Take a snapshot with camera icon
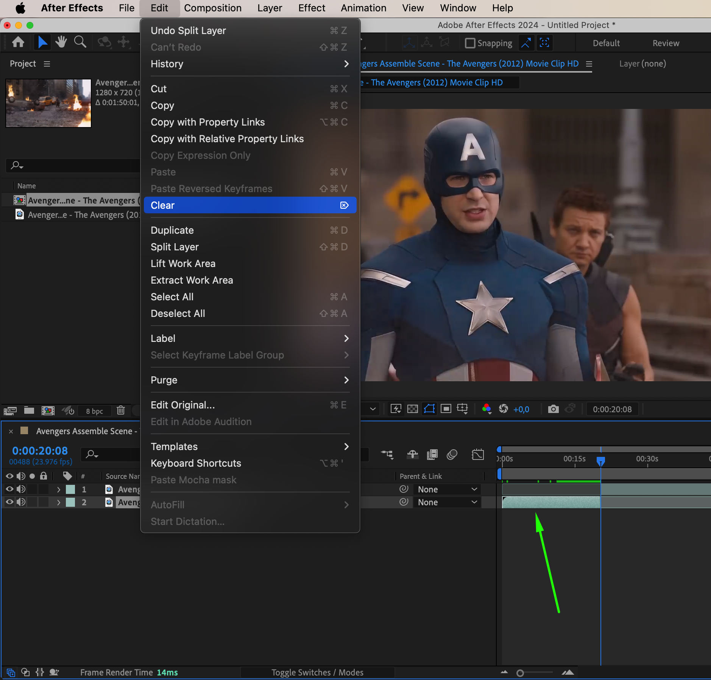 tap(553, 409)
